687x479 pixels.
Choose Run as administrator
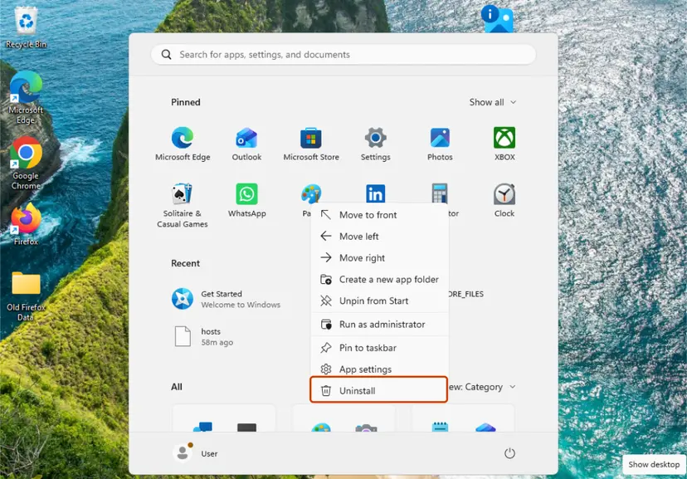(379, 325)
